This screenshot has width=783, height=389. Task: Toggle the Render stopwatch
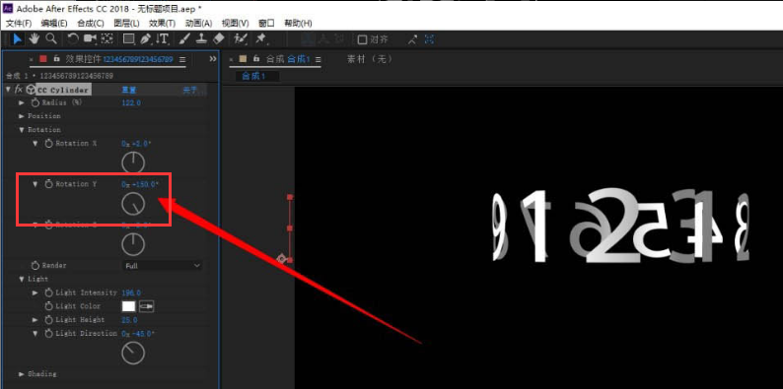[35, 265]
